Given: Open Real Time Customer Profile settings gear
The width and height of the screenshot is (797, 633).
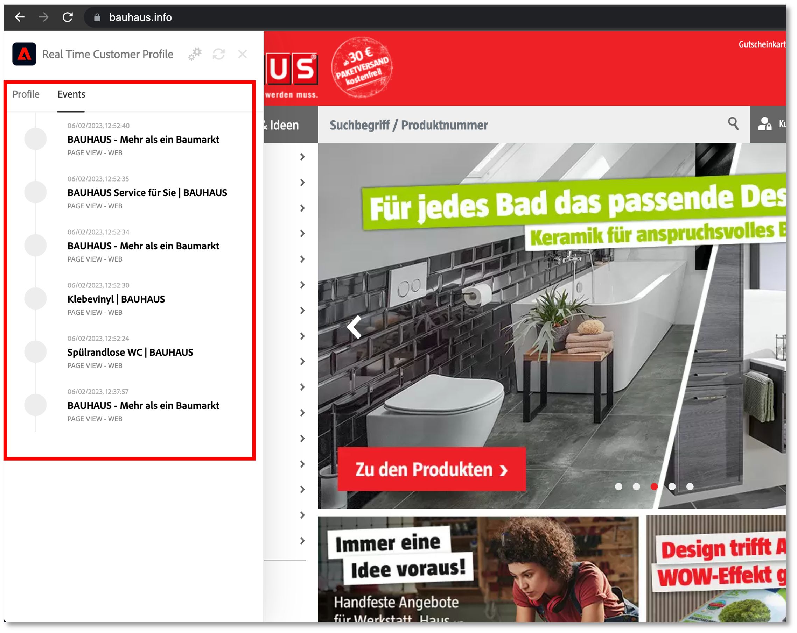Looking at the screenshot, I should [195, 54].
